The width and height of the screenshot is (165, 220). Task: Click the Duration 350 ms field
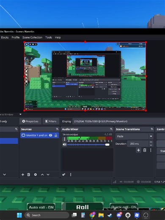point(138,144)
